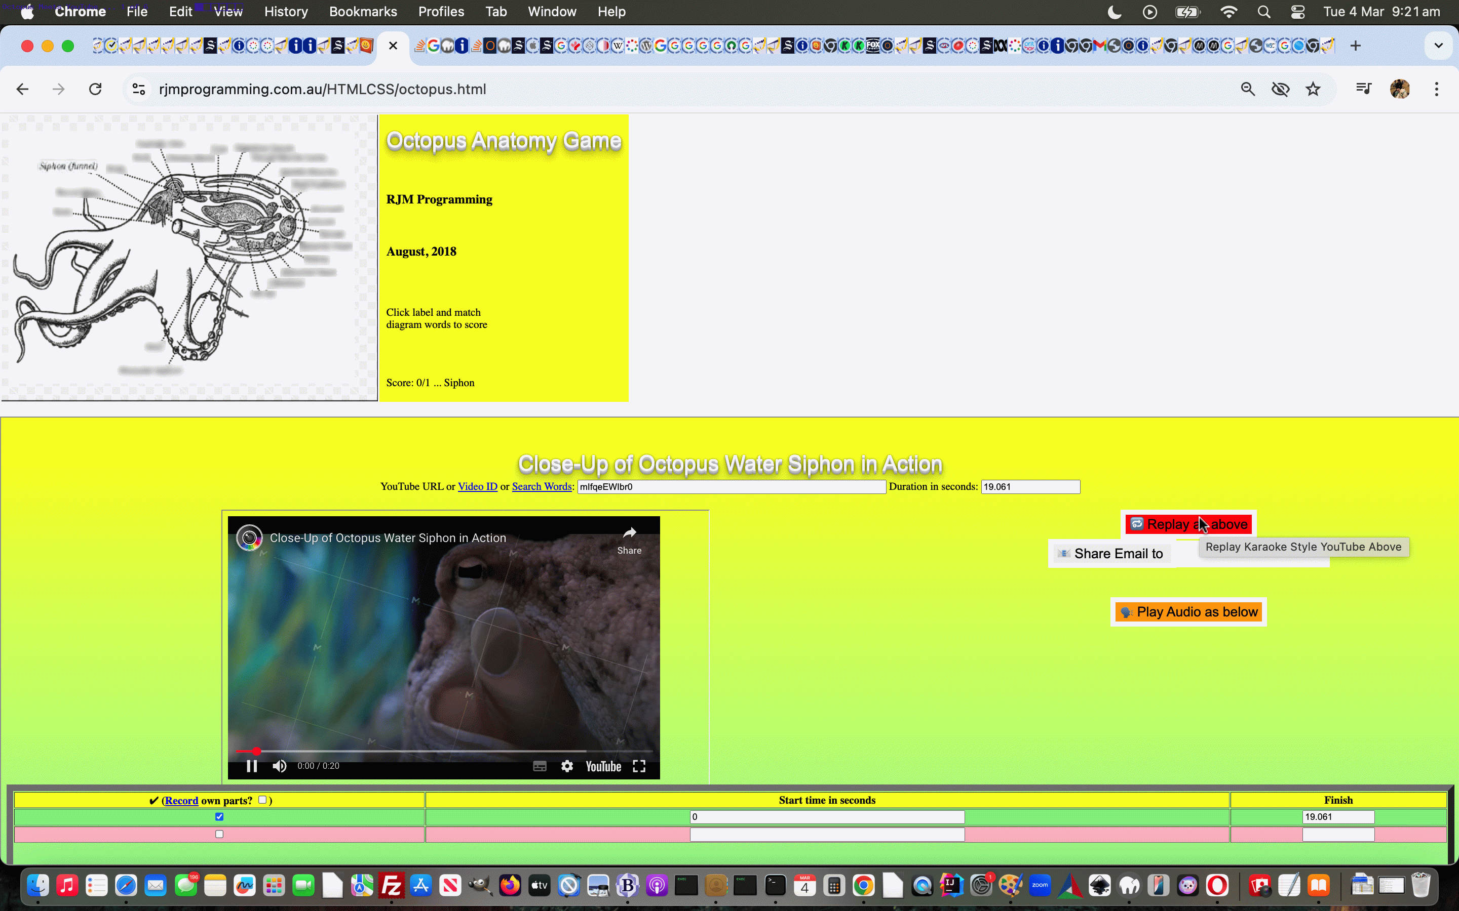Open the Record link in table header

pos(181,800)
